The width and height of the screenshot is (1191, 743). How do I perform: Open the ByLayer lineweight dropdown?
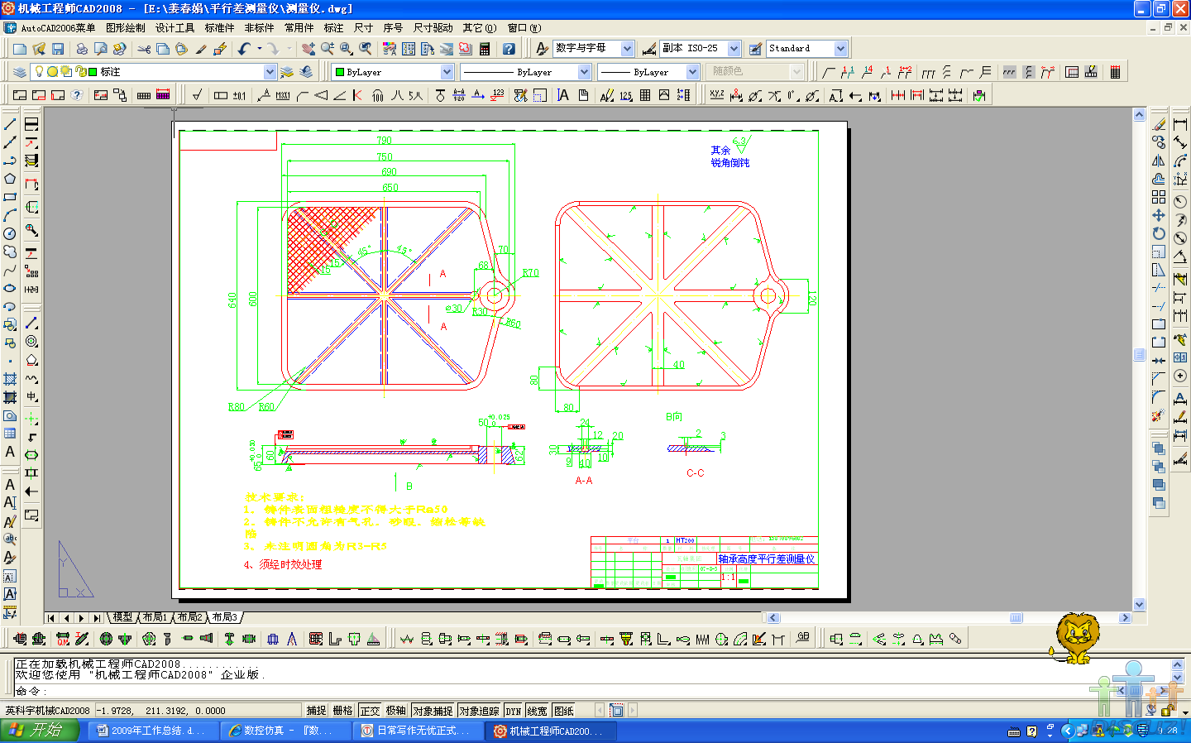pos(692,72)
